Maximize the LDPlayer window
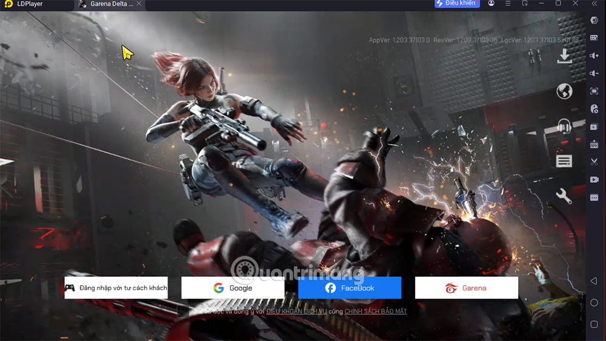606x341 pixels. click(x=558, y=3)
